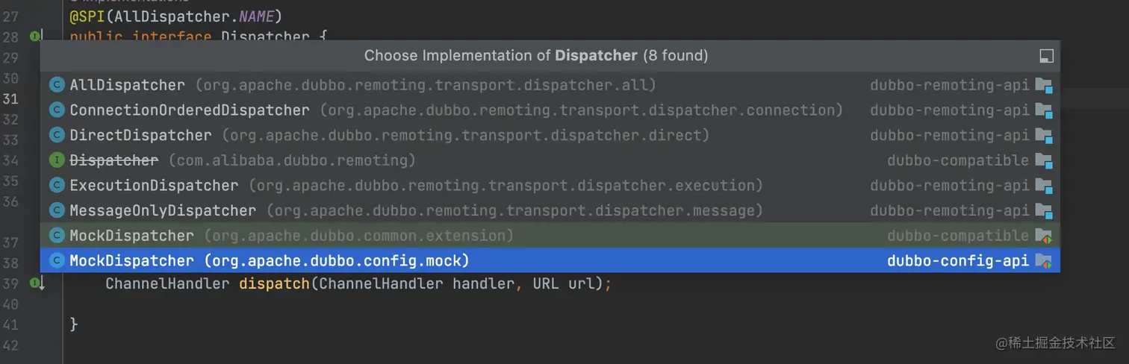Open MockDispatcher from dubbo-config-api

(550, 260)
